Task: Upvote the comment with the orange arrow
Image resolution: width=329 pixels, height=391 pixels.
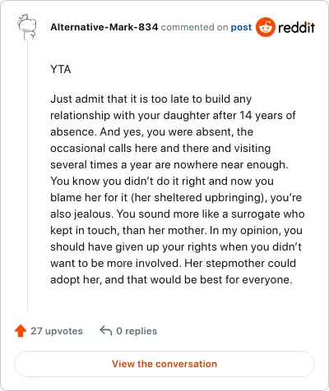Action: point(21,331)
